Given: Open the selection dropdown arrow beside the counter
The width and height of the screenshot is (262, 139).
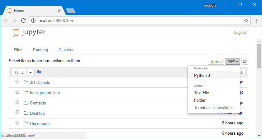Looking at the screenshot, I should [31, 72].
